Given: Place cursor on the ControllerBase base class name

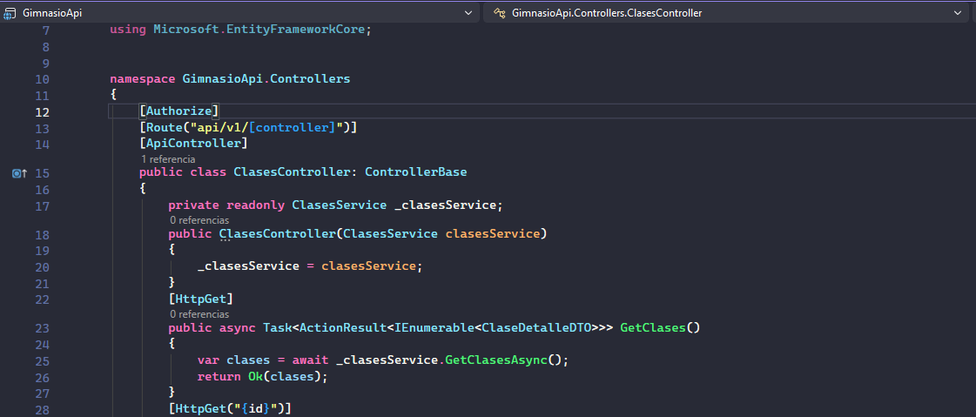Looking at the screenshot, I should coord(415,172).
